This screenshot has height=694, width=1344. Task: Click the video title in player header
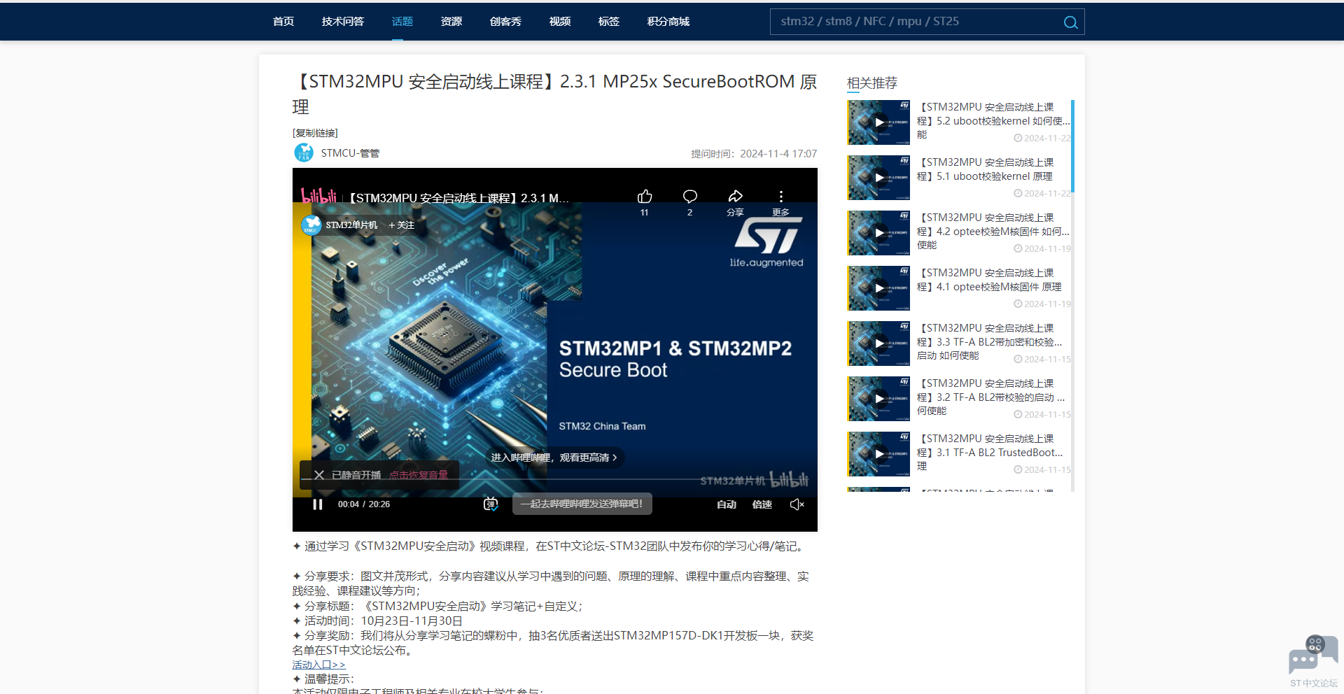click(458, 198)
